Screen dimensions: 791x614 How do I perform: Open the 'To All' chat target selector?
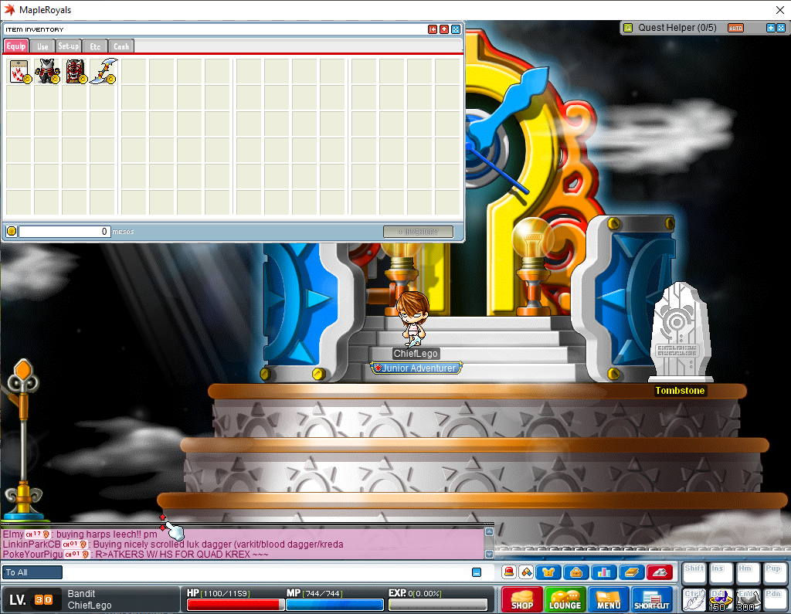coord(32,572)
